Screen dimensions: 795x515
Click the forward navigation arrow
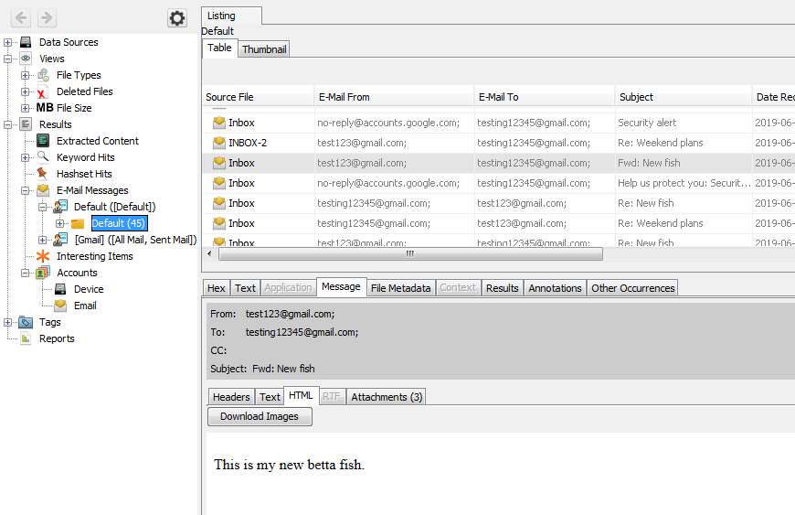click(47, 18)
